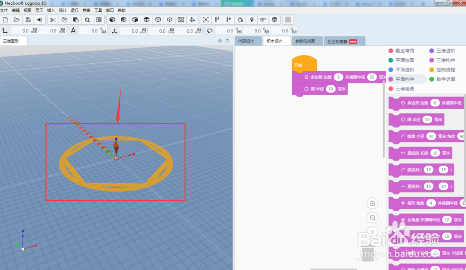The height and width of the screenshot is (270, 466).
Task: Click the zoom-out magnifier beside the blocks palette
Action: point(372,218)
